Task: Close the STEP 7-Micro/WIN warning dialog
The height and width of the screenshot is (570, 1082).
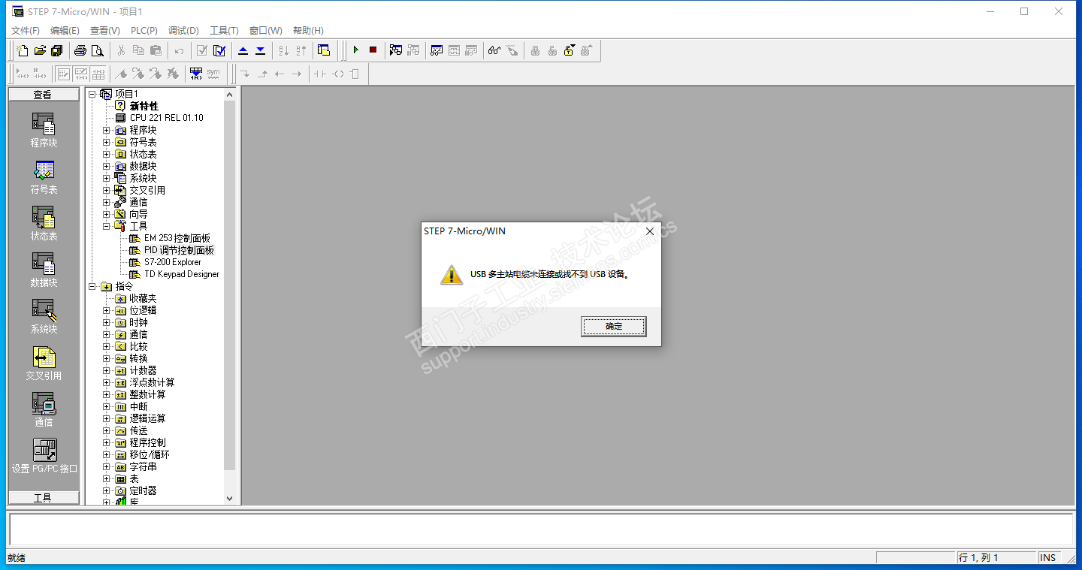Action: (650, 231)
